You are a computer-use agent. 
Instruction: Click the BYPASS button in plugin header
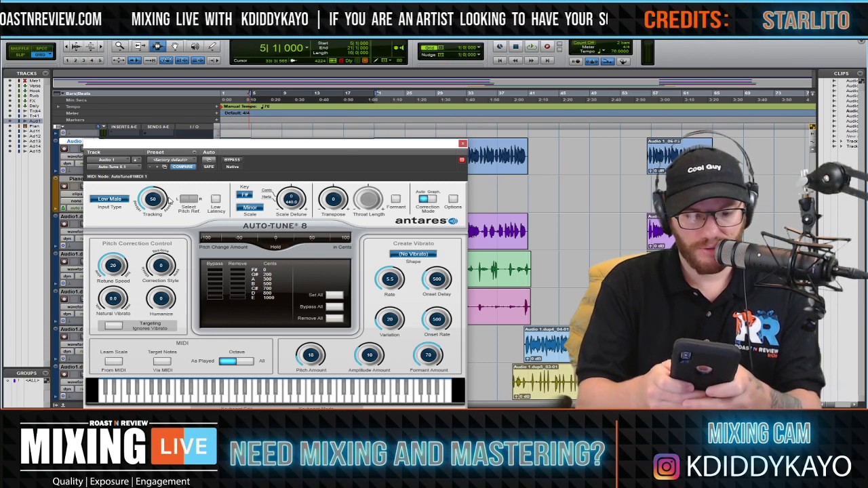[x=233, y=160]
